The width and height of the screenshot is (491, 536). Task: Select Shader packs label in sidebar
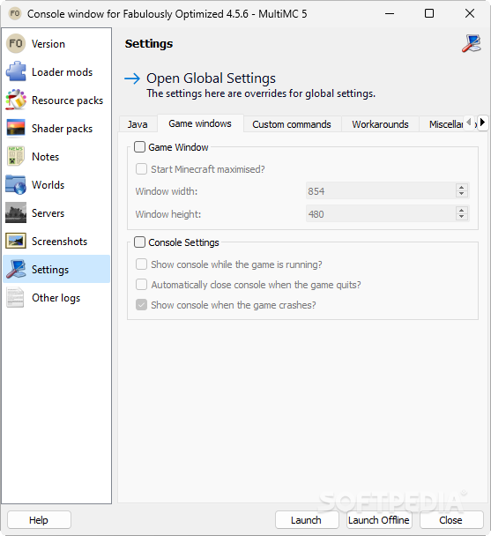point(62,129)
